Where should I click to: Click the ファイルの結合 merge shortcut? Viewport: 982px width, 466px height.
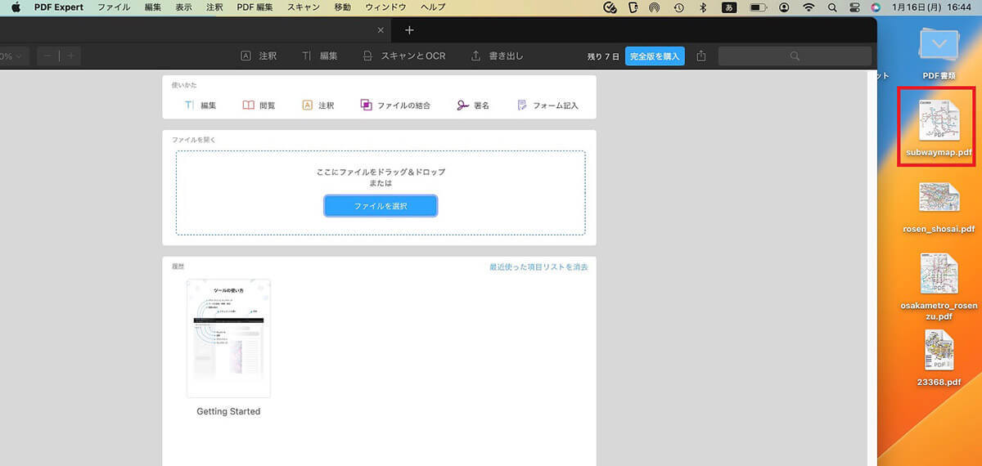pyautogui.click(x=395, y=105)
